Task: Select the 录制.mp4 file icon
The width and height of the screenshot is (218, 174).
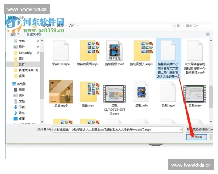Action: pyautogui.click(x=168, y=92)
